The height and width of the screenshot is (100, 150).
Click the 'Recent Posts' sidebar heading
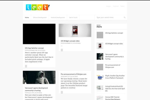click(99, 26)
